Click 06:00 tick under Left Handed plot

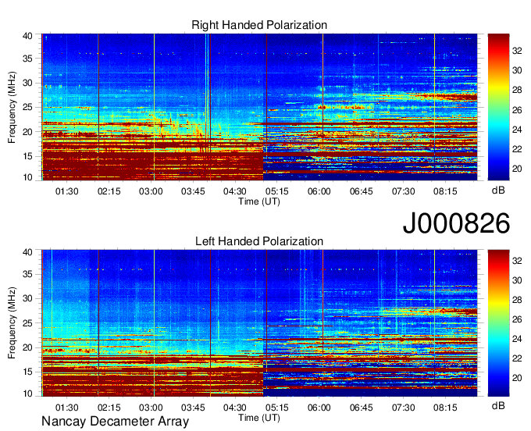pos(319,408)
